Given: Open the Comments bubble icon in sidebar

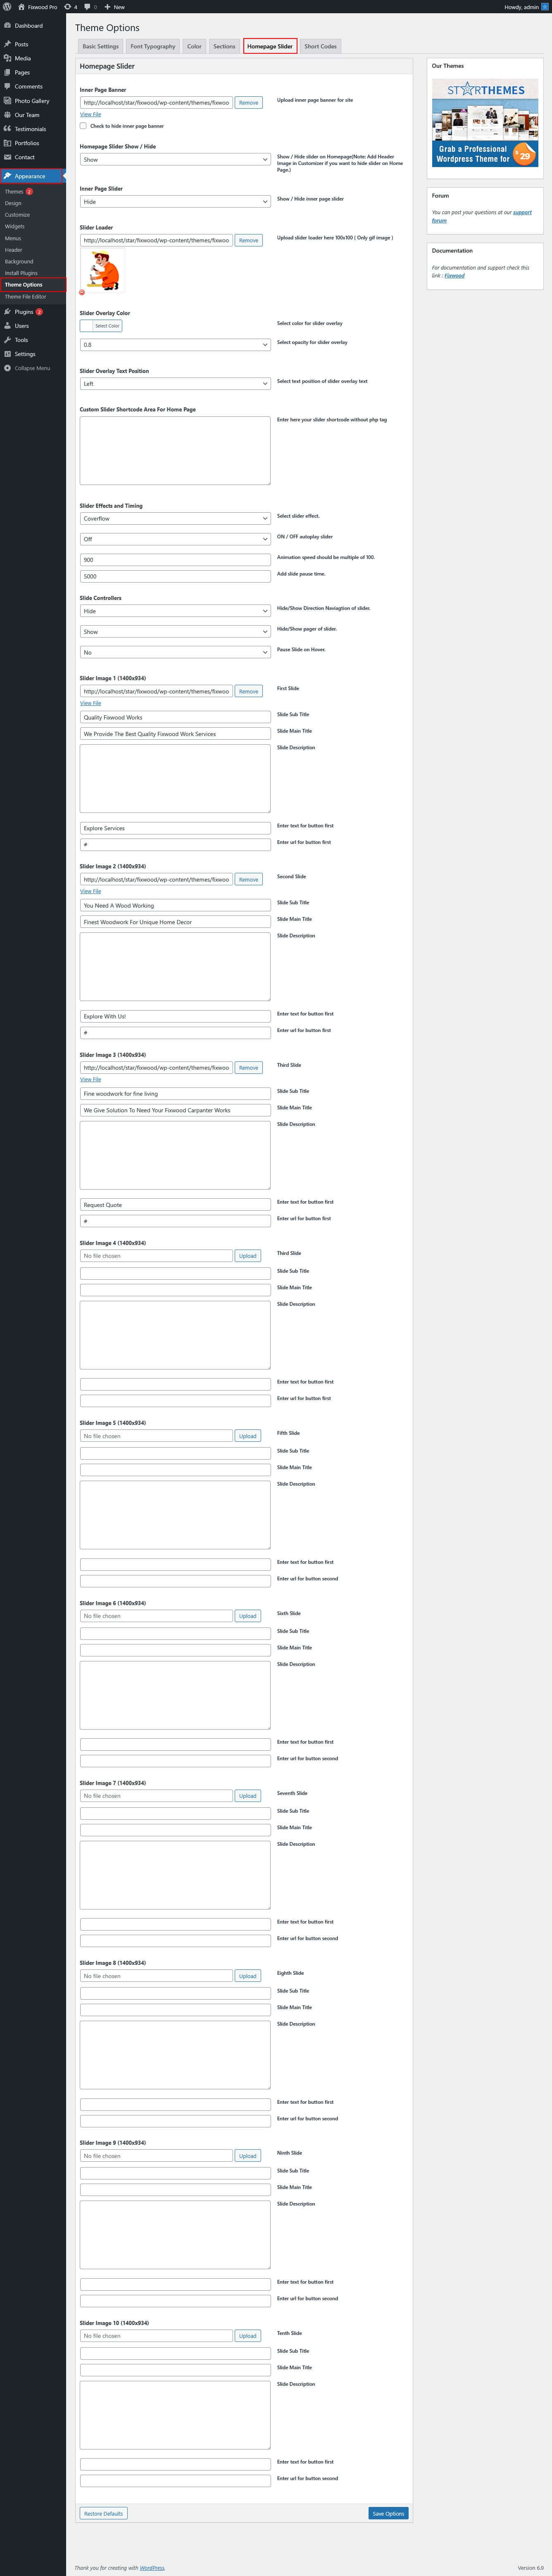Looking at the screenshot, I should click(7, 86).
